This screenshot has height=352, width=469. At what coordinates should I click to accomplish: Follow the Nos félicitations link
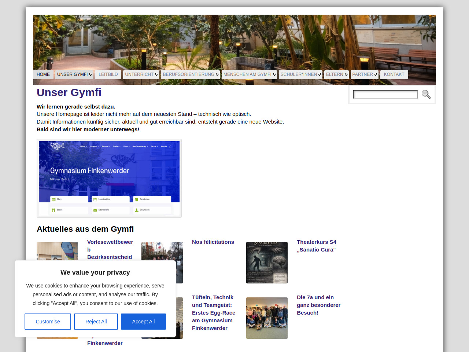tap(213, 242)
